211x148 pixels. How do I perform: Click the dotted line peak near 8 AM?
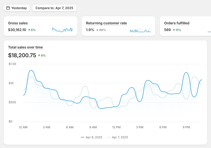[x=85, y=86]
